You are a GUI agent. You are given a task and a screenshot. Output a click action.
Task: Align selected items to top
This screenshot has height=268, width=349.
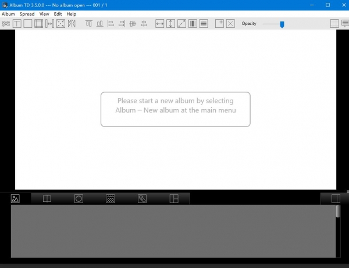[89, 24]
